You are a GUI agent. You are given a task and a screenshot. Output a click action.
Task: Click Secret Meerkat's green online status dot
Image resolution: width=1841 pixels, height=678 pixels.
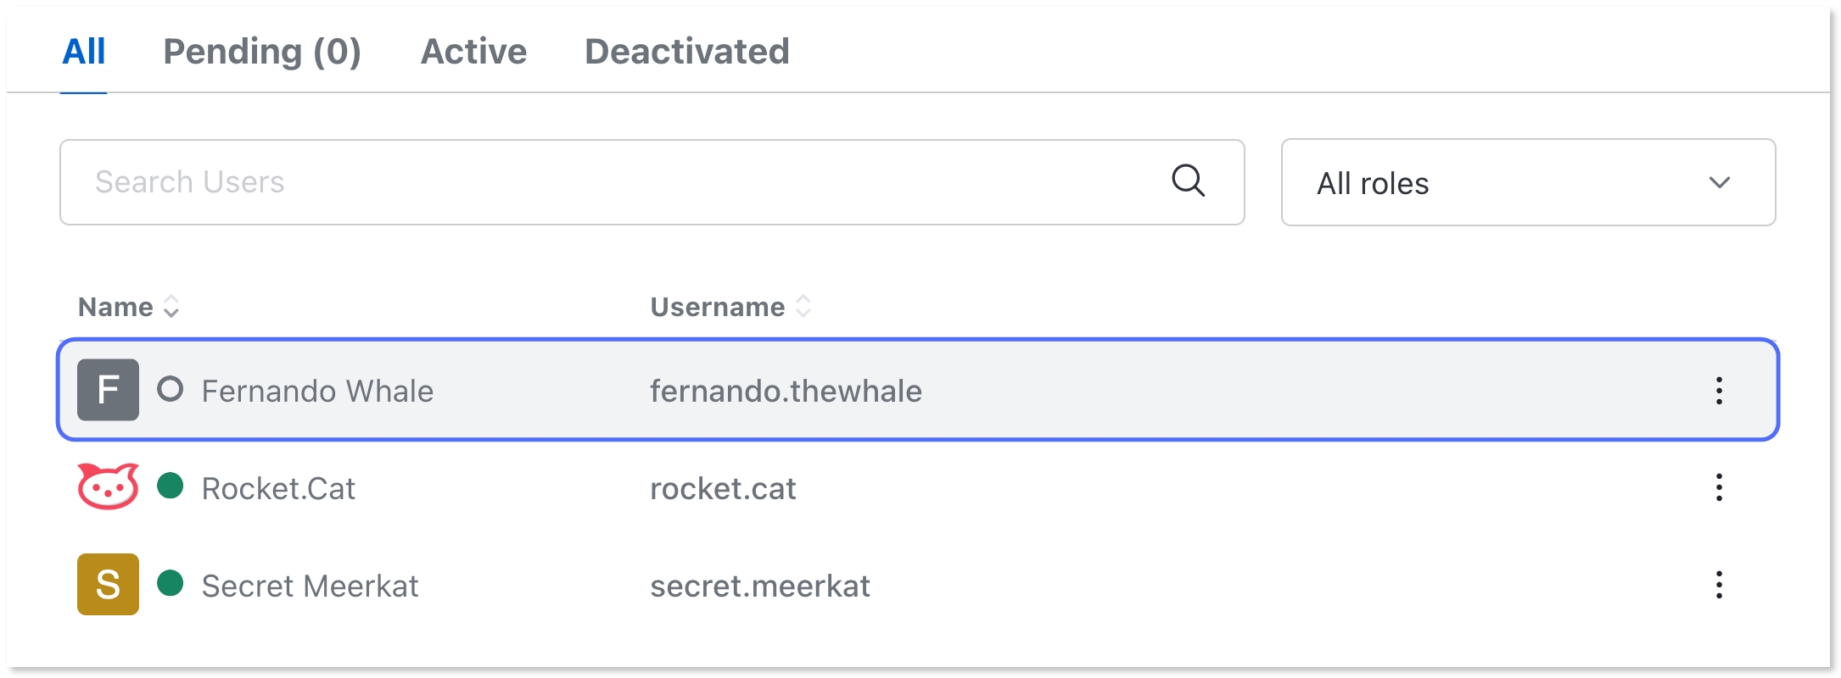[x=171, y=583]
